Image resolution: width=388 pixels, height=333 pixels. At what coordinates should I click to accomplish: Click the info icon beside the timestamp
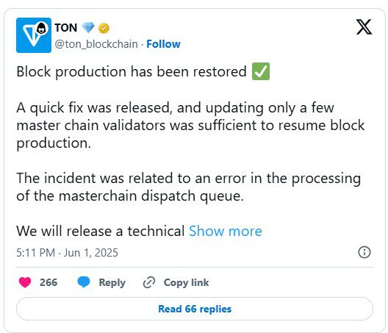364,252
